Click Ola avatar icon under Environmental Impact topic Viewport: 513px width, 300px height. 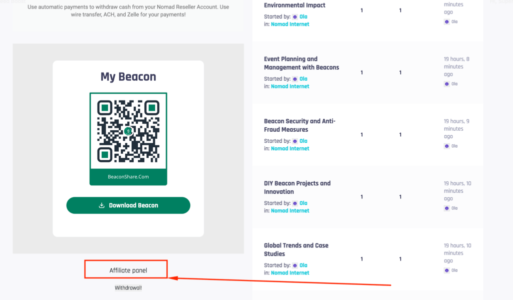tap(295, 17)
